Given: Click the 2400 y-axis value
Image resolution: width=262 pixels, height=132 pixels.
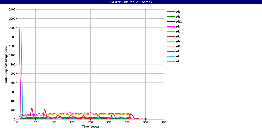Looking at the screenshot, I should (12, 9).
